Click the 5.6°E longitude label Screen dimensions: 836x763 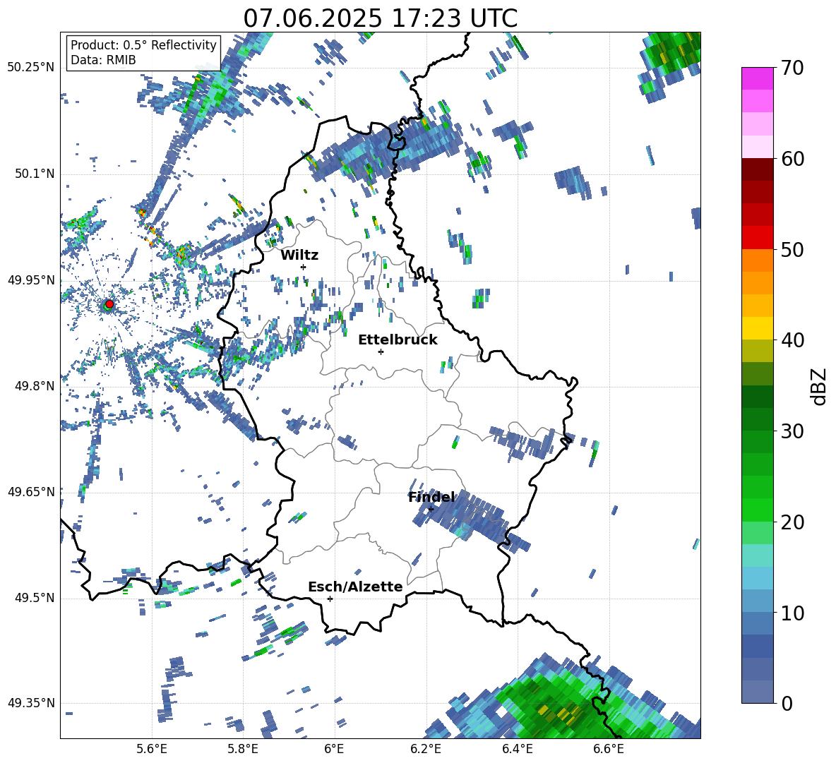point(152,749)
